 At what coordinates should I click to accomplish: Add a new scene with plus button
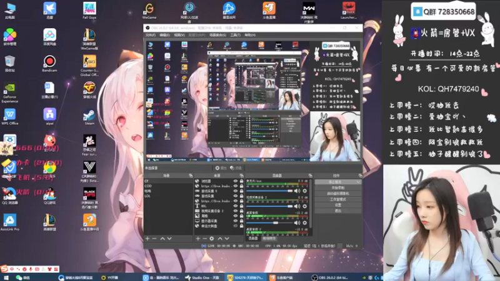(147, 239)
